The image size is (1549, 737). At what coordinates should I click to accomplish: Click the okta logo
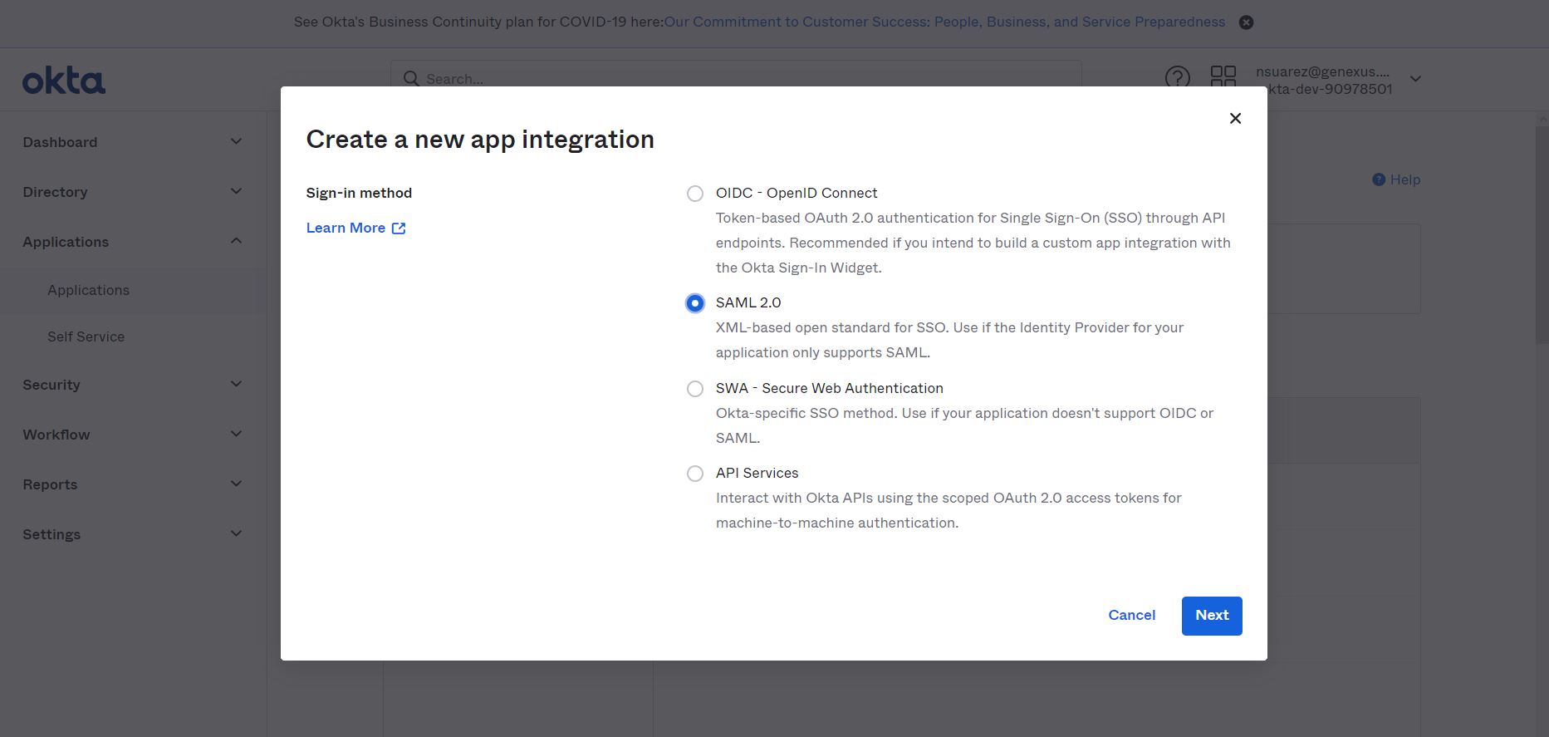point(64,81)
